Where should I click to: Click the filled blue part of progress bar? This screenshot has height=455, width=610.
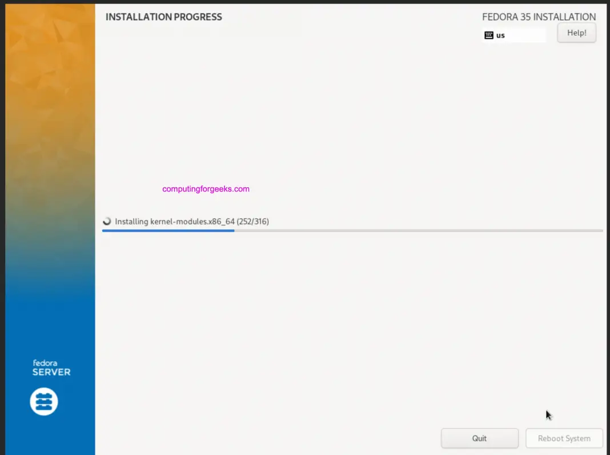tap(168, 230)
